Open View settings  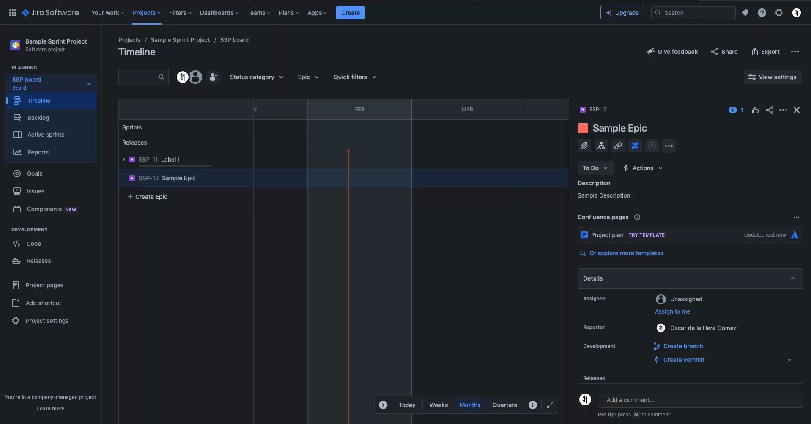click(x=773, y=77)
